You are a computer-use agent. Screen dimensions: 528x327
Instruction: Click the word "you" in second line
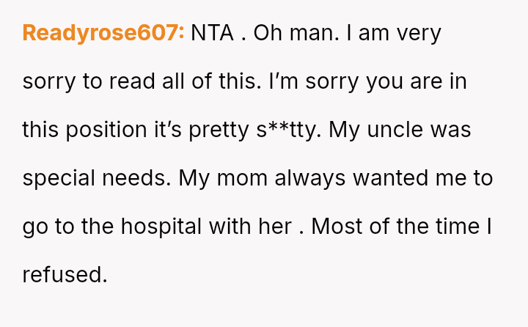click(384, 83)
